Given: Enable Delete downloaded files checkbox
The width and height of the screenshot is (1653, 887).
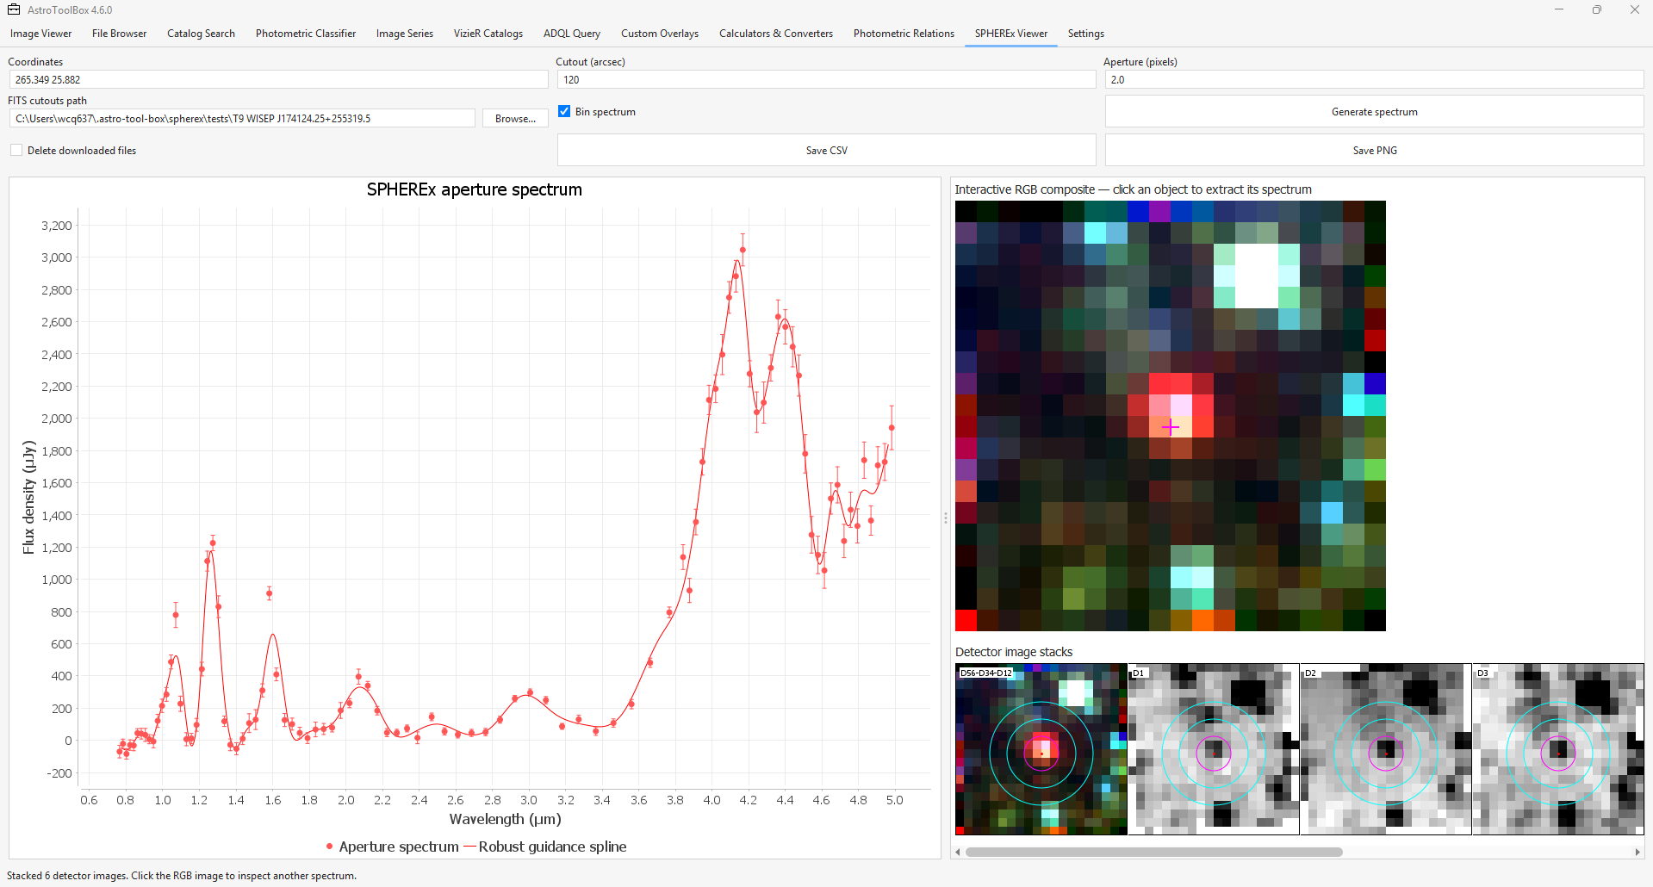Looking at the screenshot, I should (x=16, y=151).
